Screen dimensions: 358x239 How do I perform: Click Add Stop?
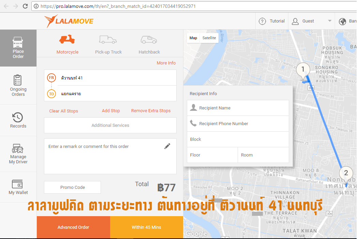111,110
